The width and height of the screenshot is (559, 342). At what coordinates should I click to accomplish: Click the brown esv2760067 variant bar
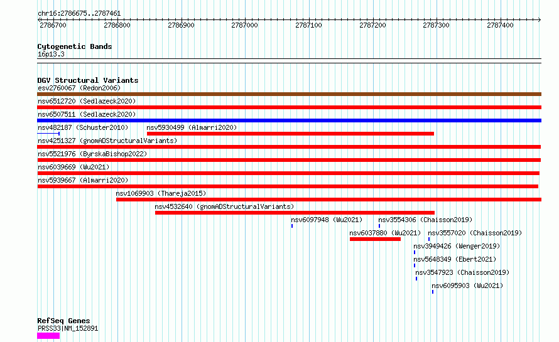pos(289,94)
